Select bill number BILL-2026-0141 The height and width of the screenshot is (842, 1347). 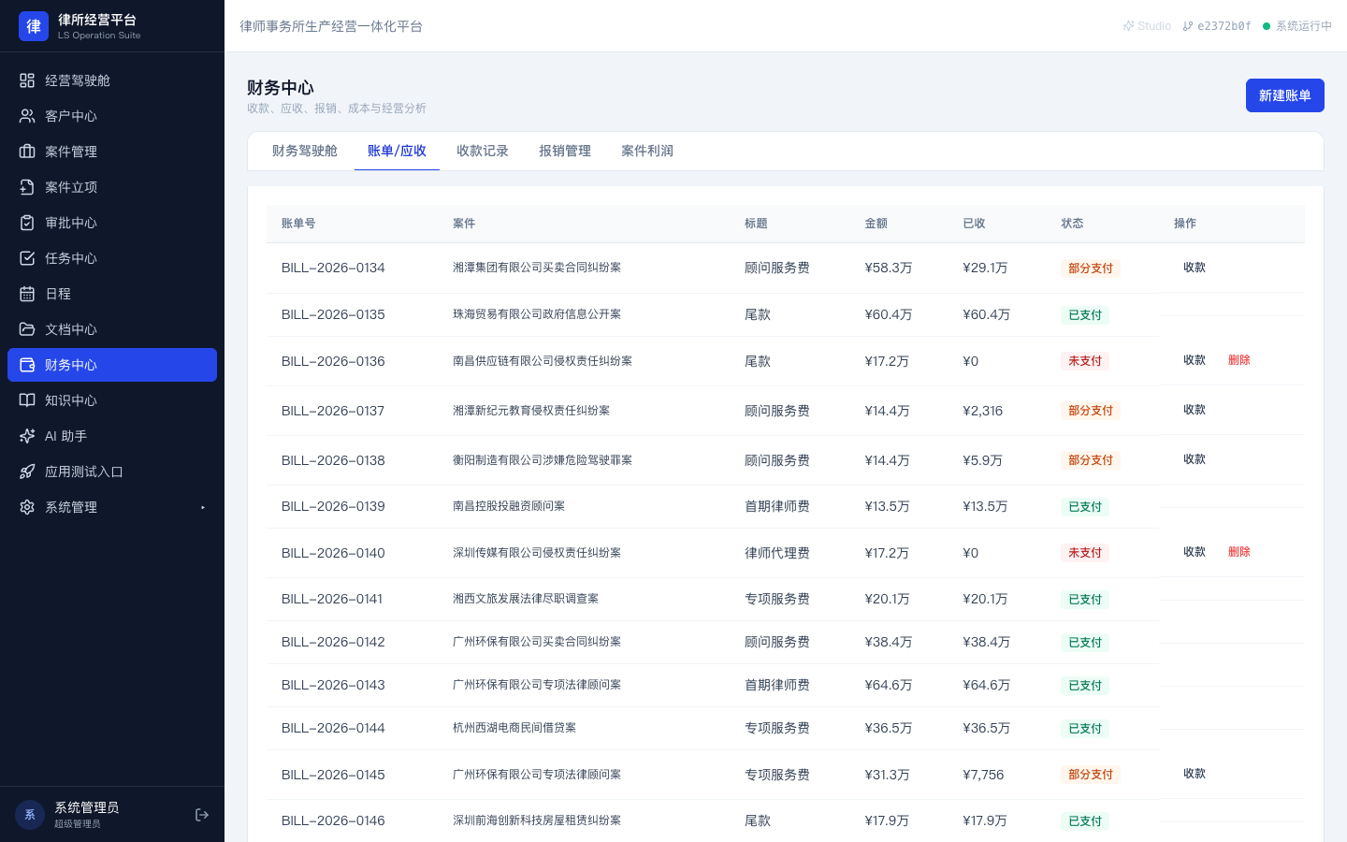[x=332, y=599]
